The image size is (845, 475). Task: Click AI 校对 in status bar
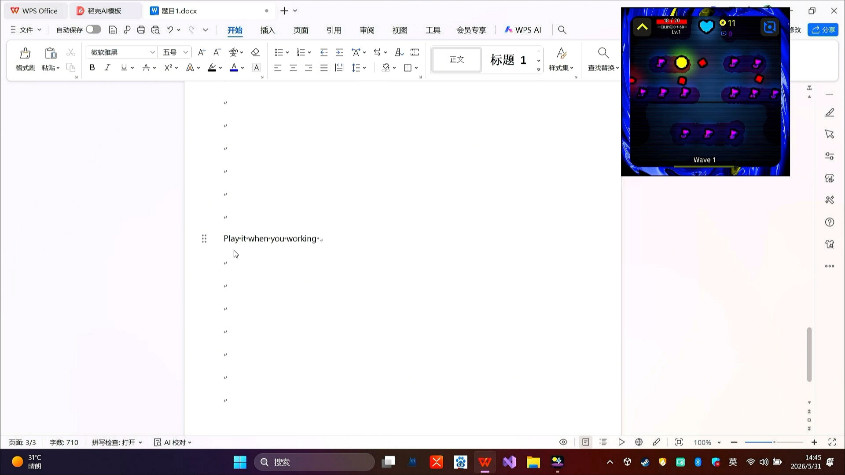pos(173,442)
